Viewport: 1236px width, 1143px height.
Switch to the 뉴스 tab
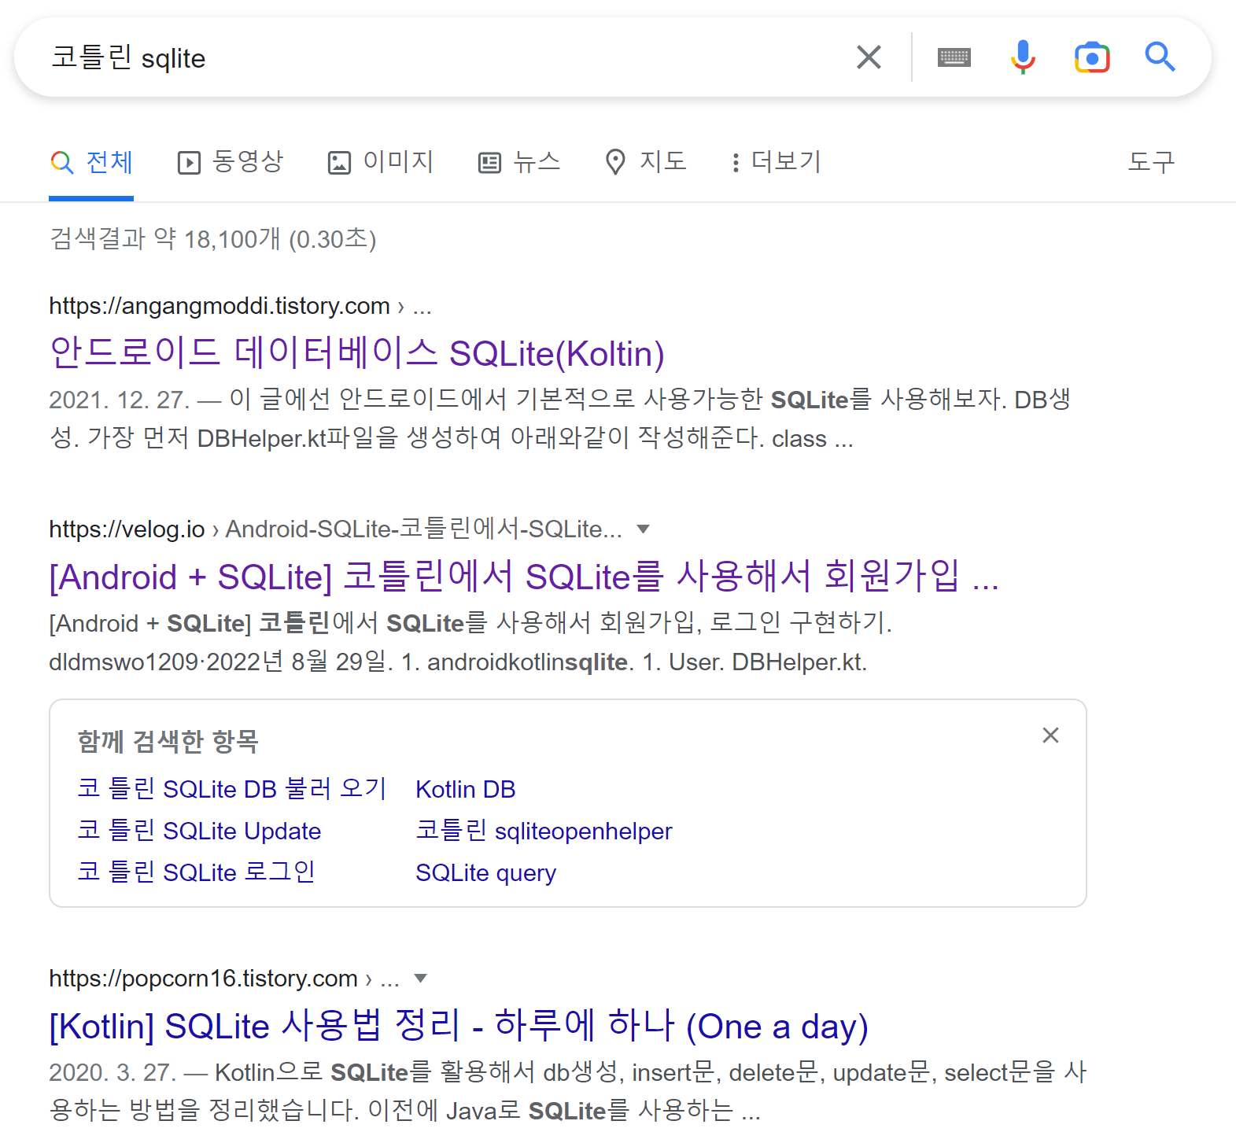tap(519, 162)
